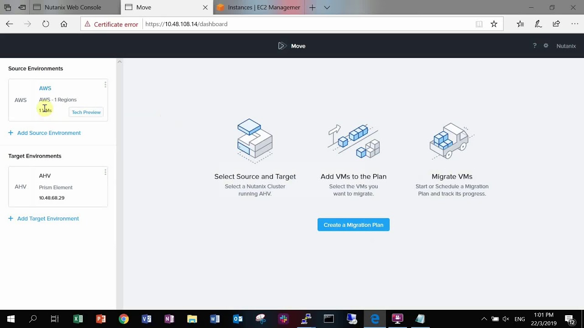Click the plus icon for Add Target Environment
Screen dimensions: 584x328
point(10,218)
